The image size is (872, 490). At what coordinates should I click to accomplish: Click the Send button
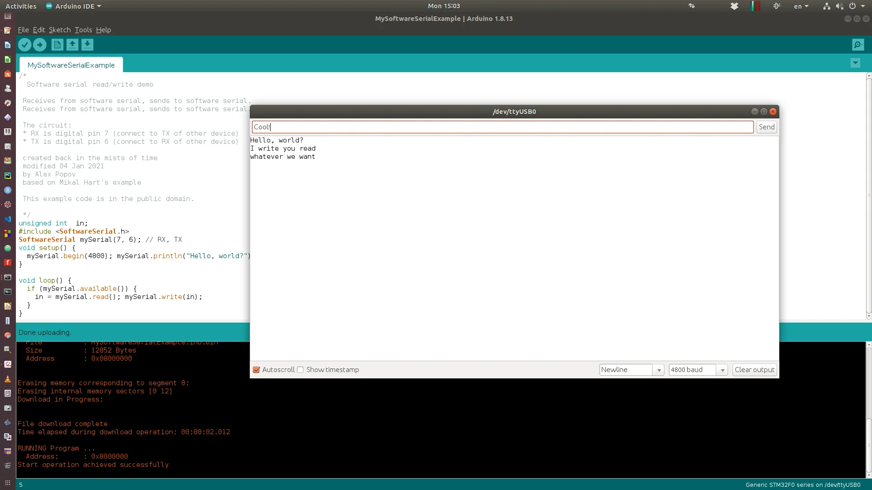click(767, 127)
